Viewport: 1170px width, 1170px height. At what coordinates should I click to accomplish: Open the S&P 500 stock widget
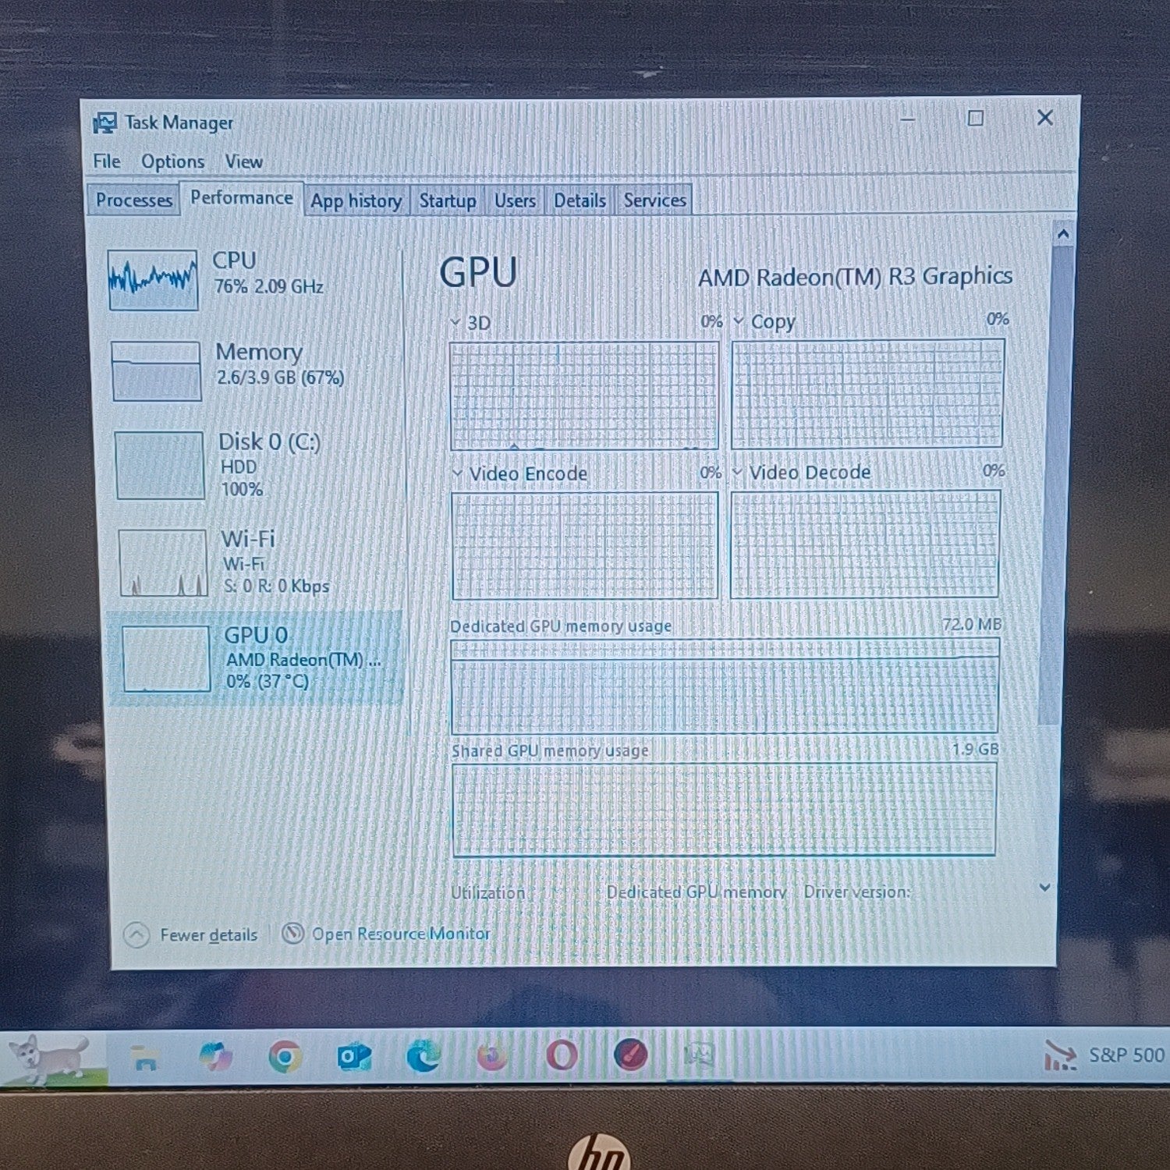coord(1104,1055)
